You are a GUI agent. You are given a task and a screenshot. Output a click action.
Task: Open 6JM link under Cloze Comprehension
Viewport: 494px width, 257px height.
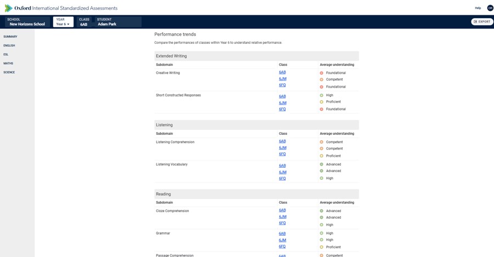pyautogui.click(x=283, y=217)
